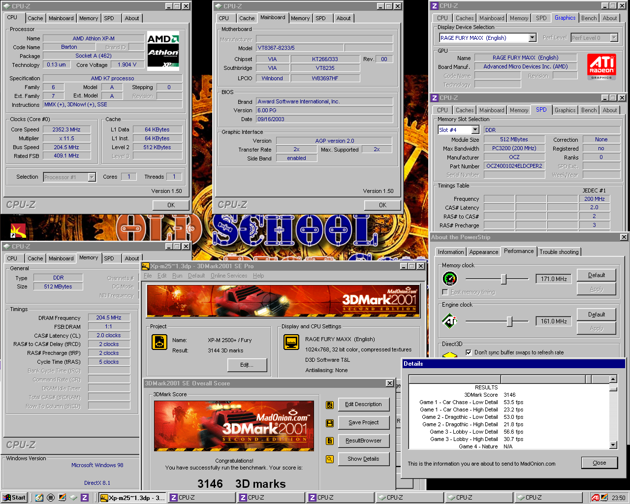Switch to the Information tab in PowerStrip

[x=451, y=252]
